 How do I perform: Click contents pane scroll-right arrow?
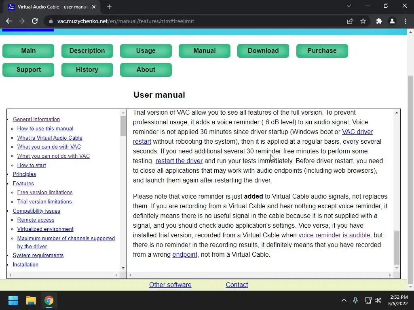pos(116,275)
